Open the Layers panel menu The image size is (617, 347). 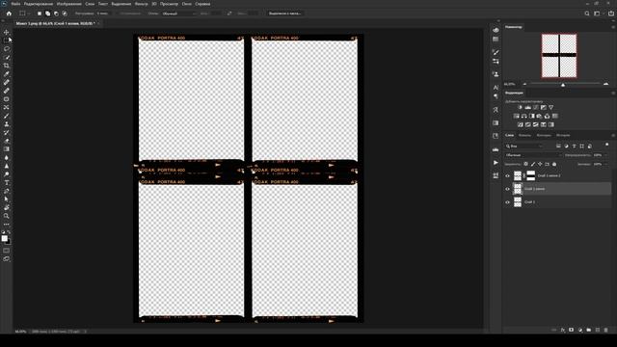(x=613, y=135)
